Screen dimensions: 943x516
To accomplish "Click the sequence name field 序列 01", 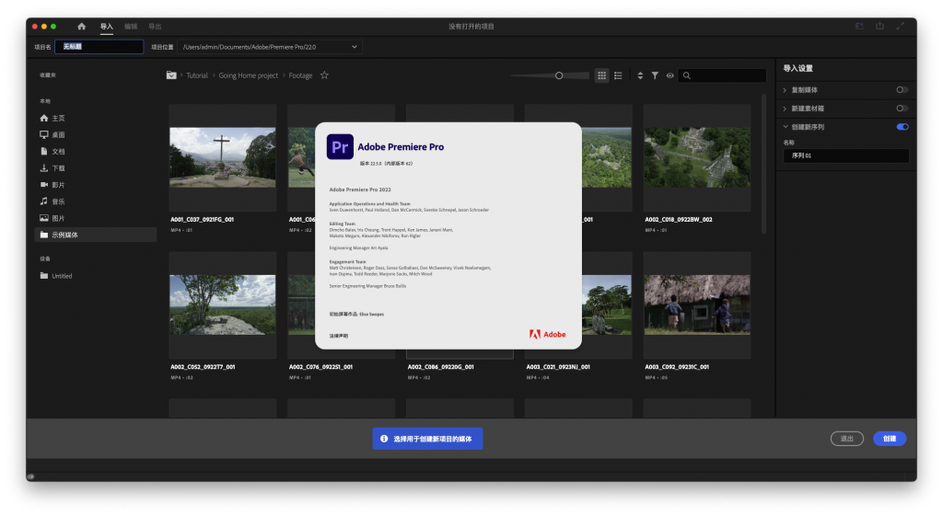I will [x=845, y=155].
